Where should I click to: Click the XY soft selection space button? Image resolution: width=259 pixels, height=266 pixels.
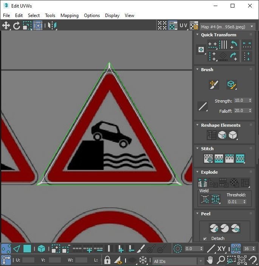point(221,249)
